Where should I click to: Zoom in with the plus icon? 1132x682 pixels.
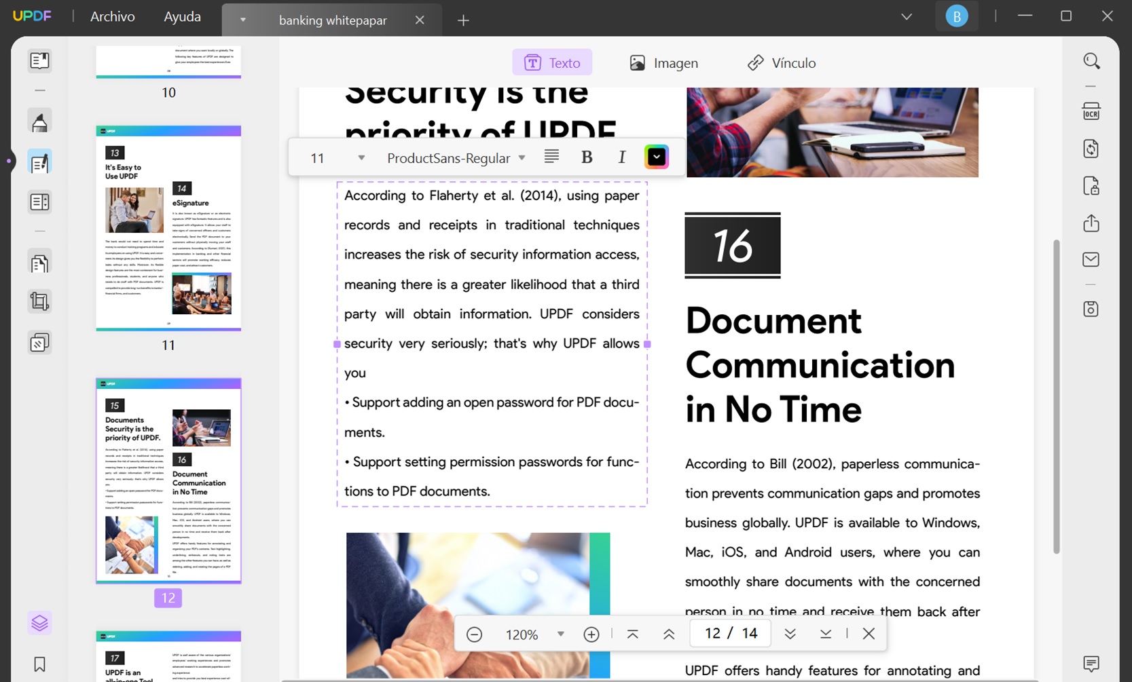591,634
